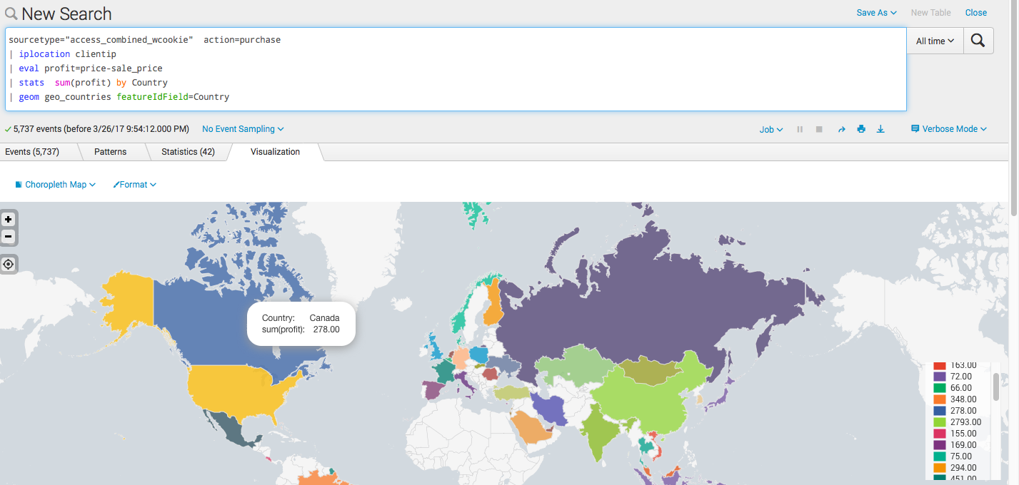Reset map to default view
The height and width of the screenshot is (485, 1019).
[x=8, y=264]
